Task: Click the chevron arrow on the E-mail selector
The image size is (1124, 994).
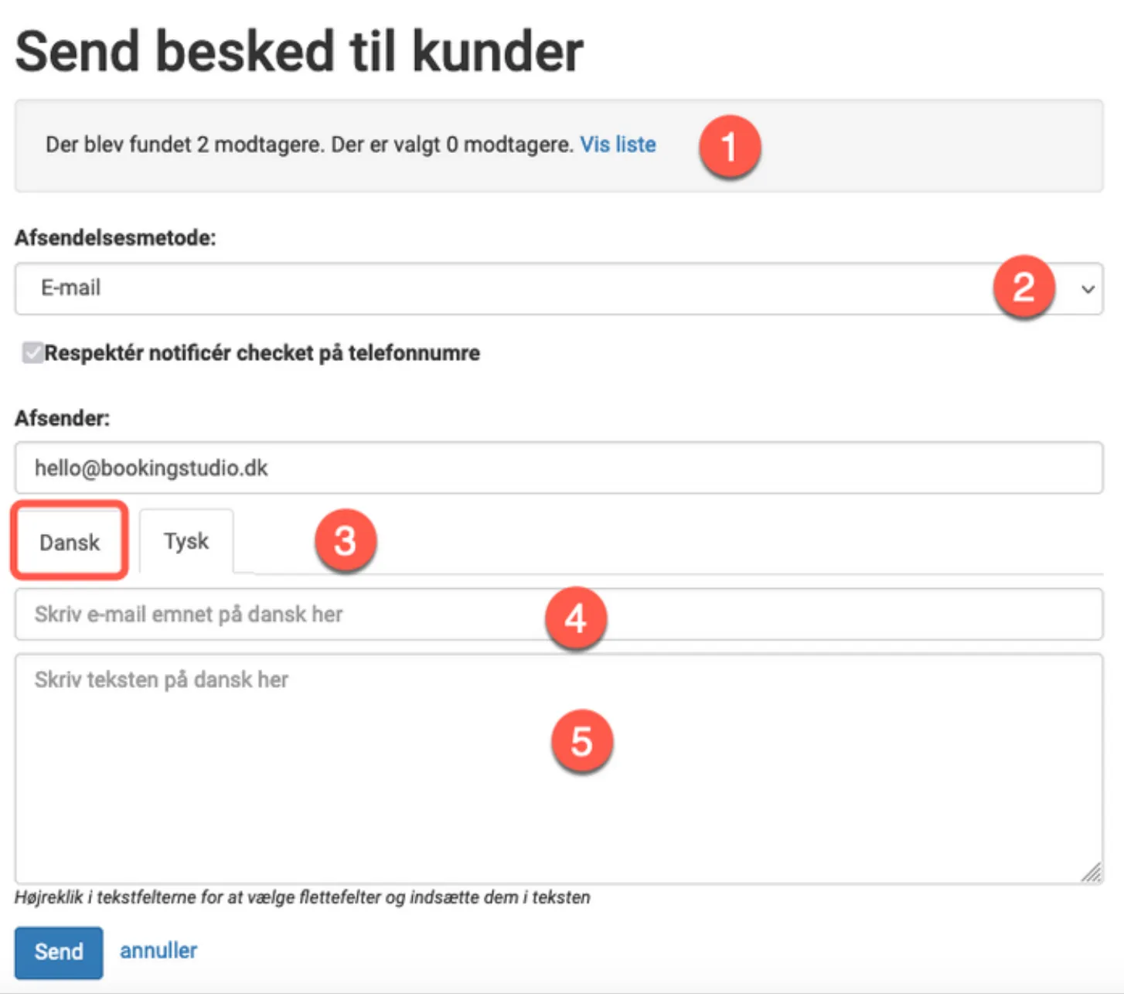Action: pos(1088,289)
